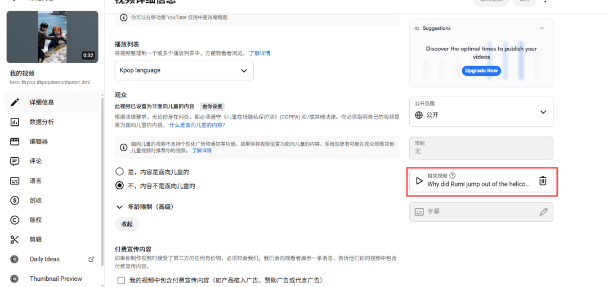Image resolution: width=608 pixels, height=287 pixels.
Task: Click the Upgrade Now button
Action: [x=481, y=71]
